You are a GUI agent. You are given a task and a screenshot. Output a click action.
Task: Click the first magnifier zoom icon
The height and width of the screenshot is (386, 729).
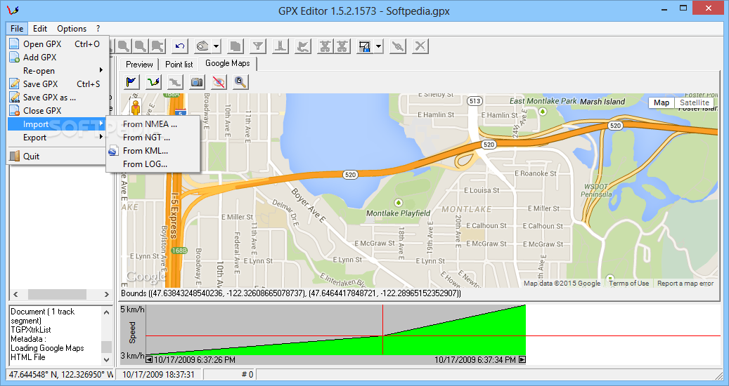tap(124, 46)
